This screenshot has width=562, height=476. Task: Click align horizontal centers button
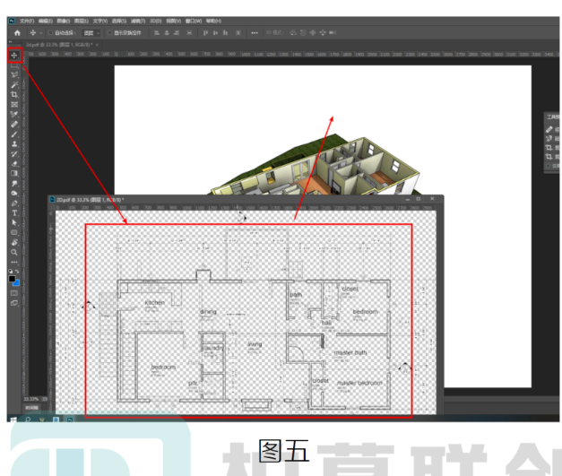click(167, 33)
